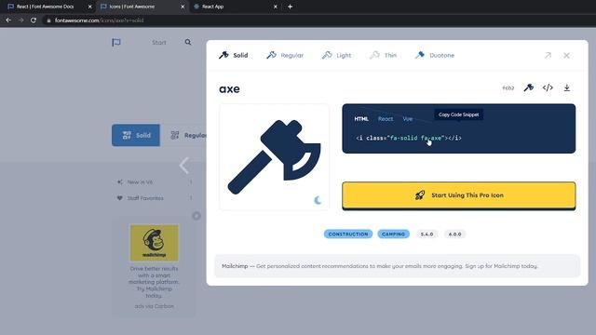Go back in browser history
596x335 pixels.
point(8,20)
